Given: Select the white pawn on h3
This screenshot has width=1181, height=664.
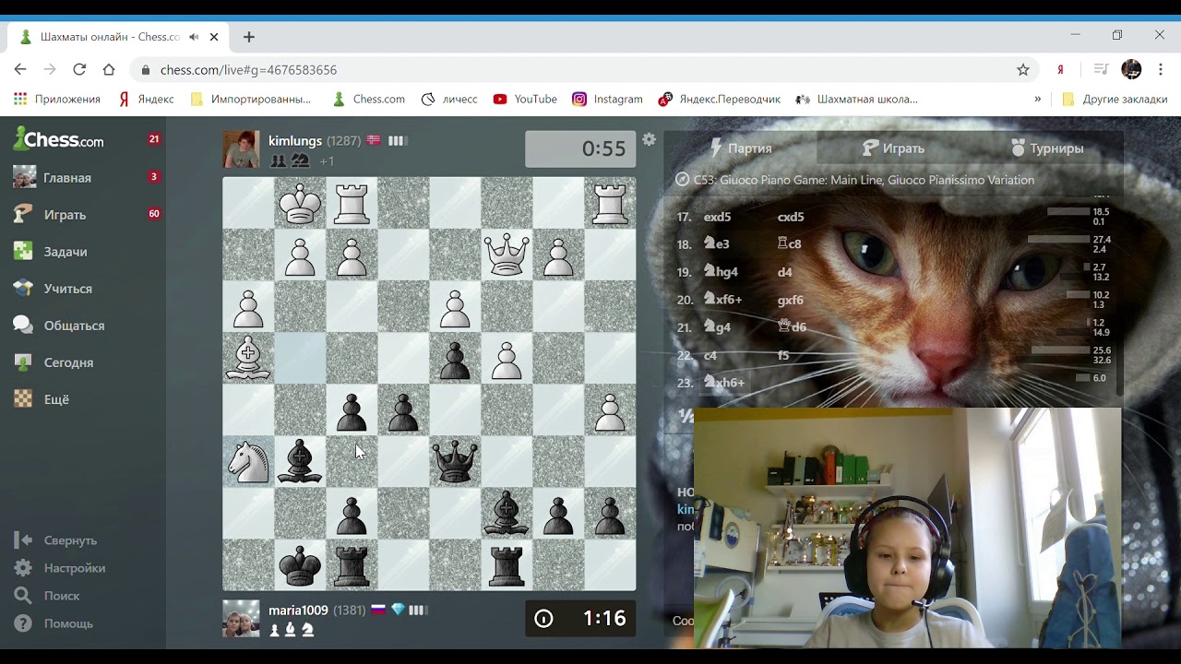Looking at the screenshot, I should coord(248,306).
